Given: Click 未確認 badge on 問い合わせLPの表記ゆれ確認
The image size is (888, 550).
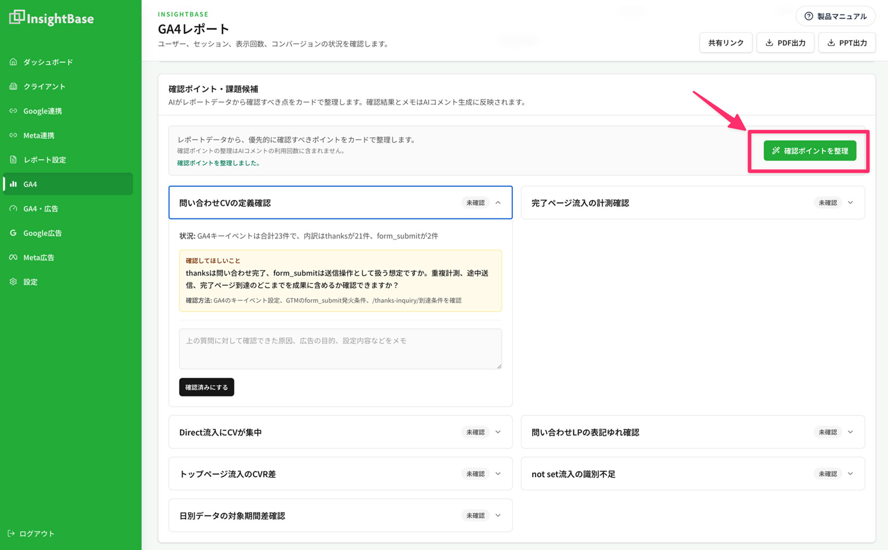Looking at the screenshot, I should [x=828, y=432].
